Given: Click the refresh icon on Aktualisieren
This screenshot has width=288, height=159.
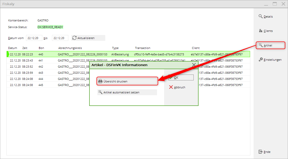Looking at the screenshot, I should [x=74, y=38].
